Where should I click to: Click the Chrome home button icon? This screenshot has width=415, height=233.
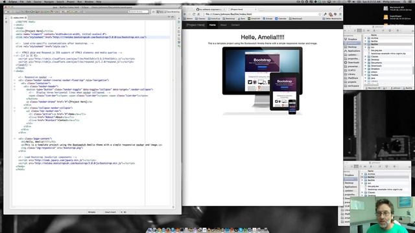198,14
